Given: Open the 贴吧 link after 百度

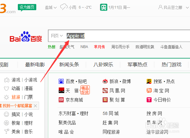Looking at the screenshot, I should (82, 81).
